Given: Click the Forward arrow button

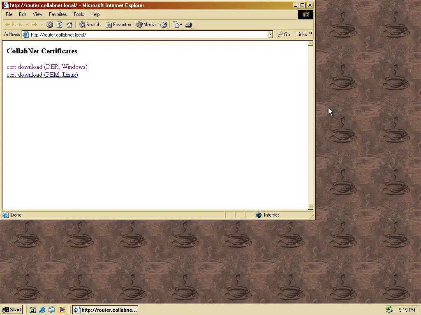Looking at the screenshot, I should (x=35, y=25).
